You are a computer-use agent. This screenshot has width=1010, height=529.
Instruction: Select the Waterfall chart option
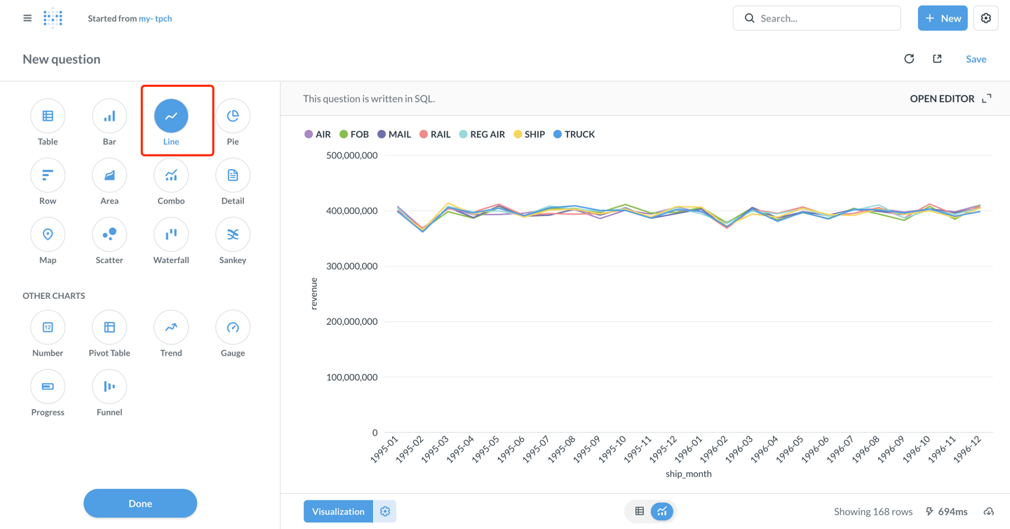[171, 235]
